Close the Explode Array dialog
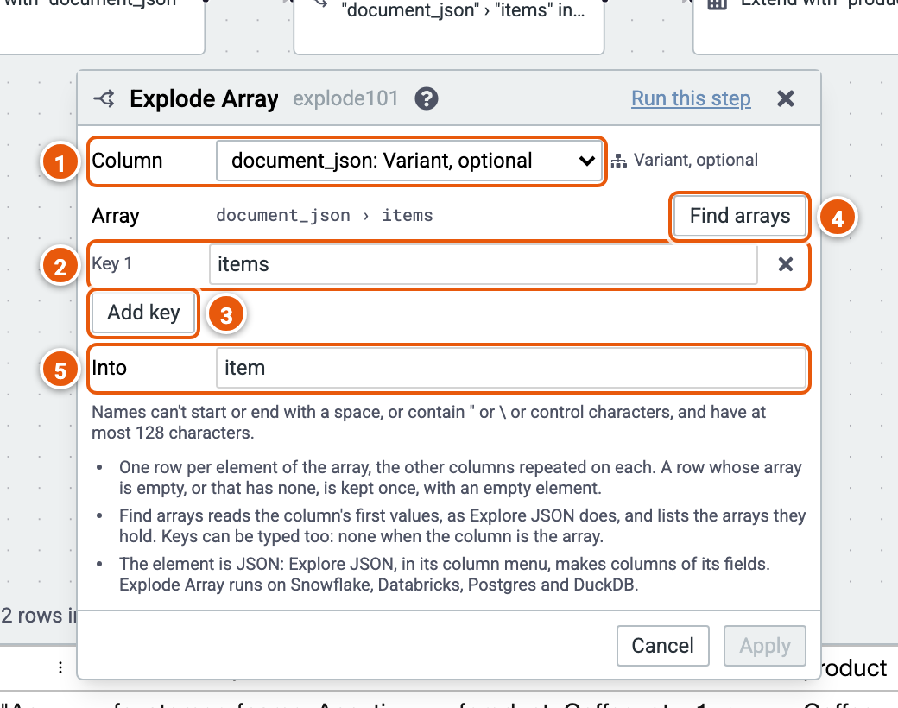 786,98
